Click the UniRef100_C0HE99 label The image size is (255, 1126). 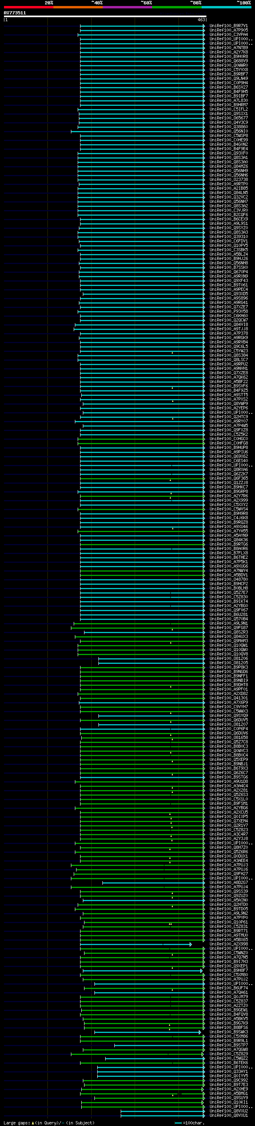click(228, 140)
